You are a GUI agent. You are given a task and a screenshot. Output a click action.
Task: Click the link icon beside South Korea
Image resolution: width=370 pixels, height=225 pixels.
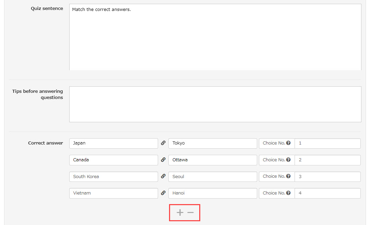pyautogui.click(x=163, y=176)
